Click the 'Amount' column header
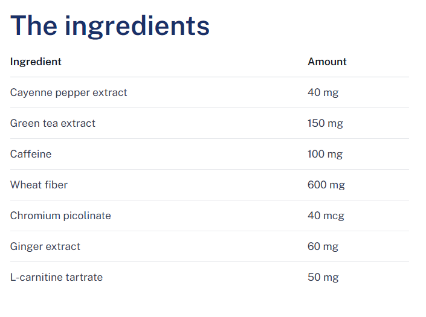 click(327, 62)
